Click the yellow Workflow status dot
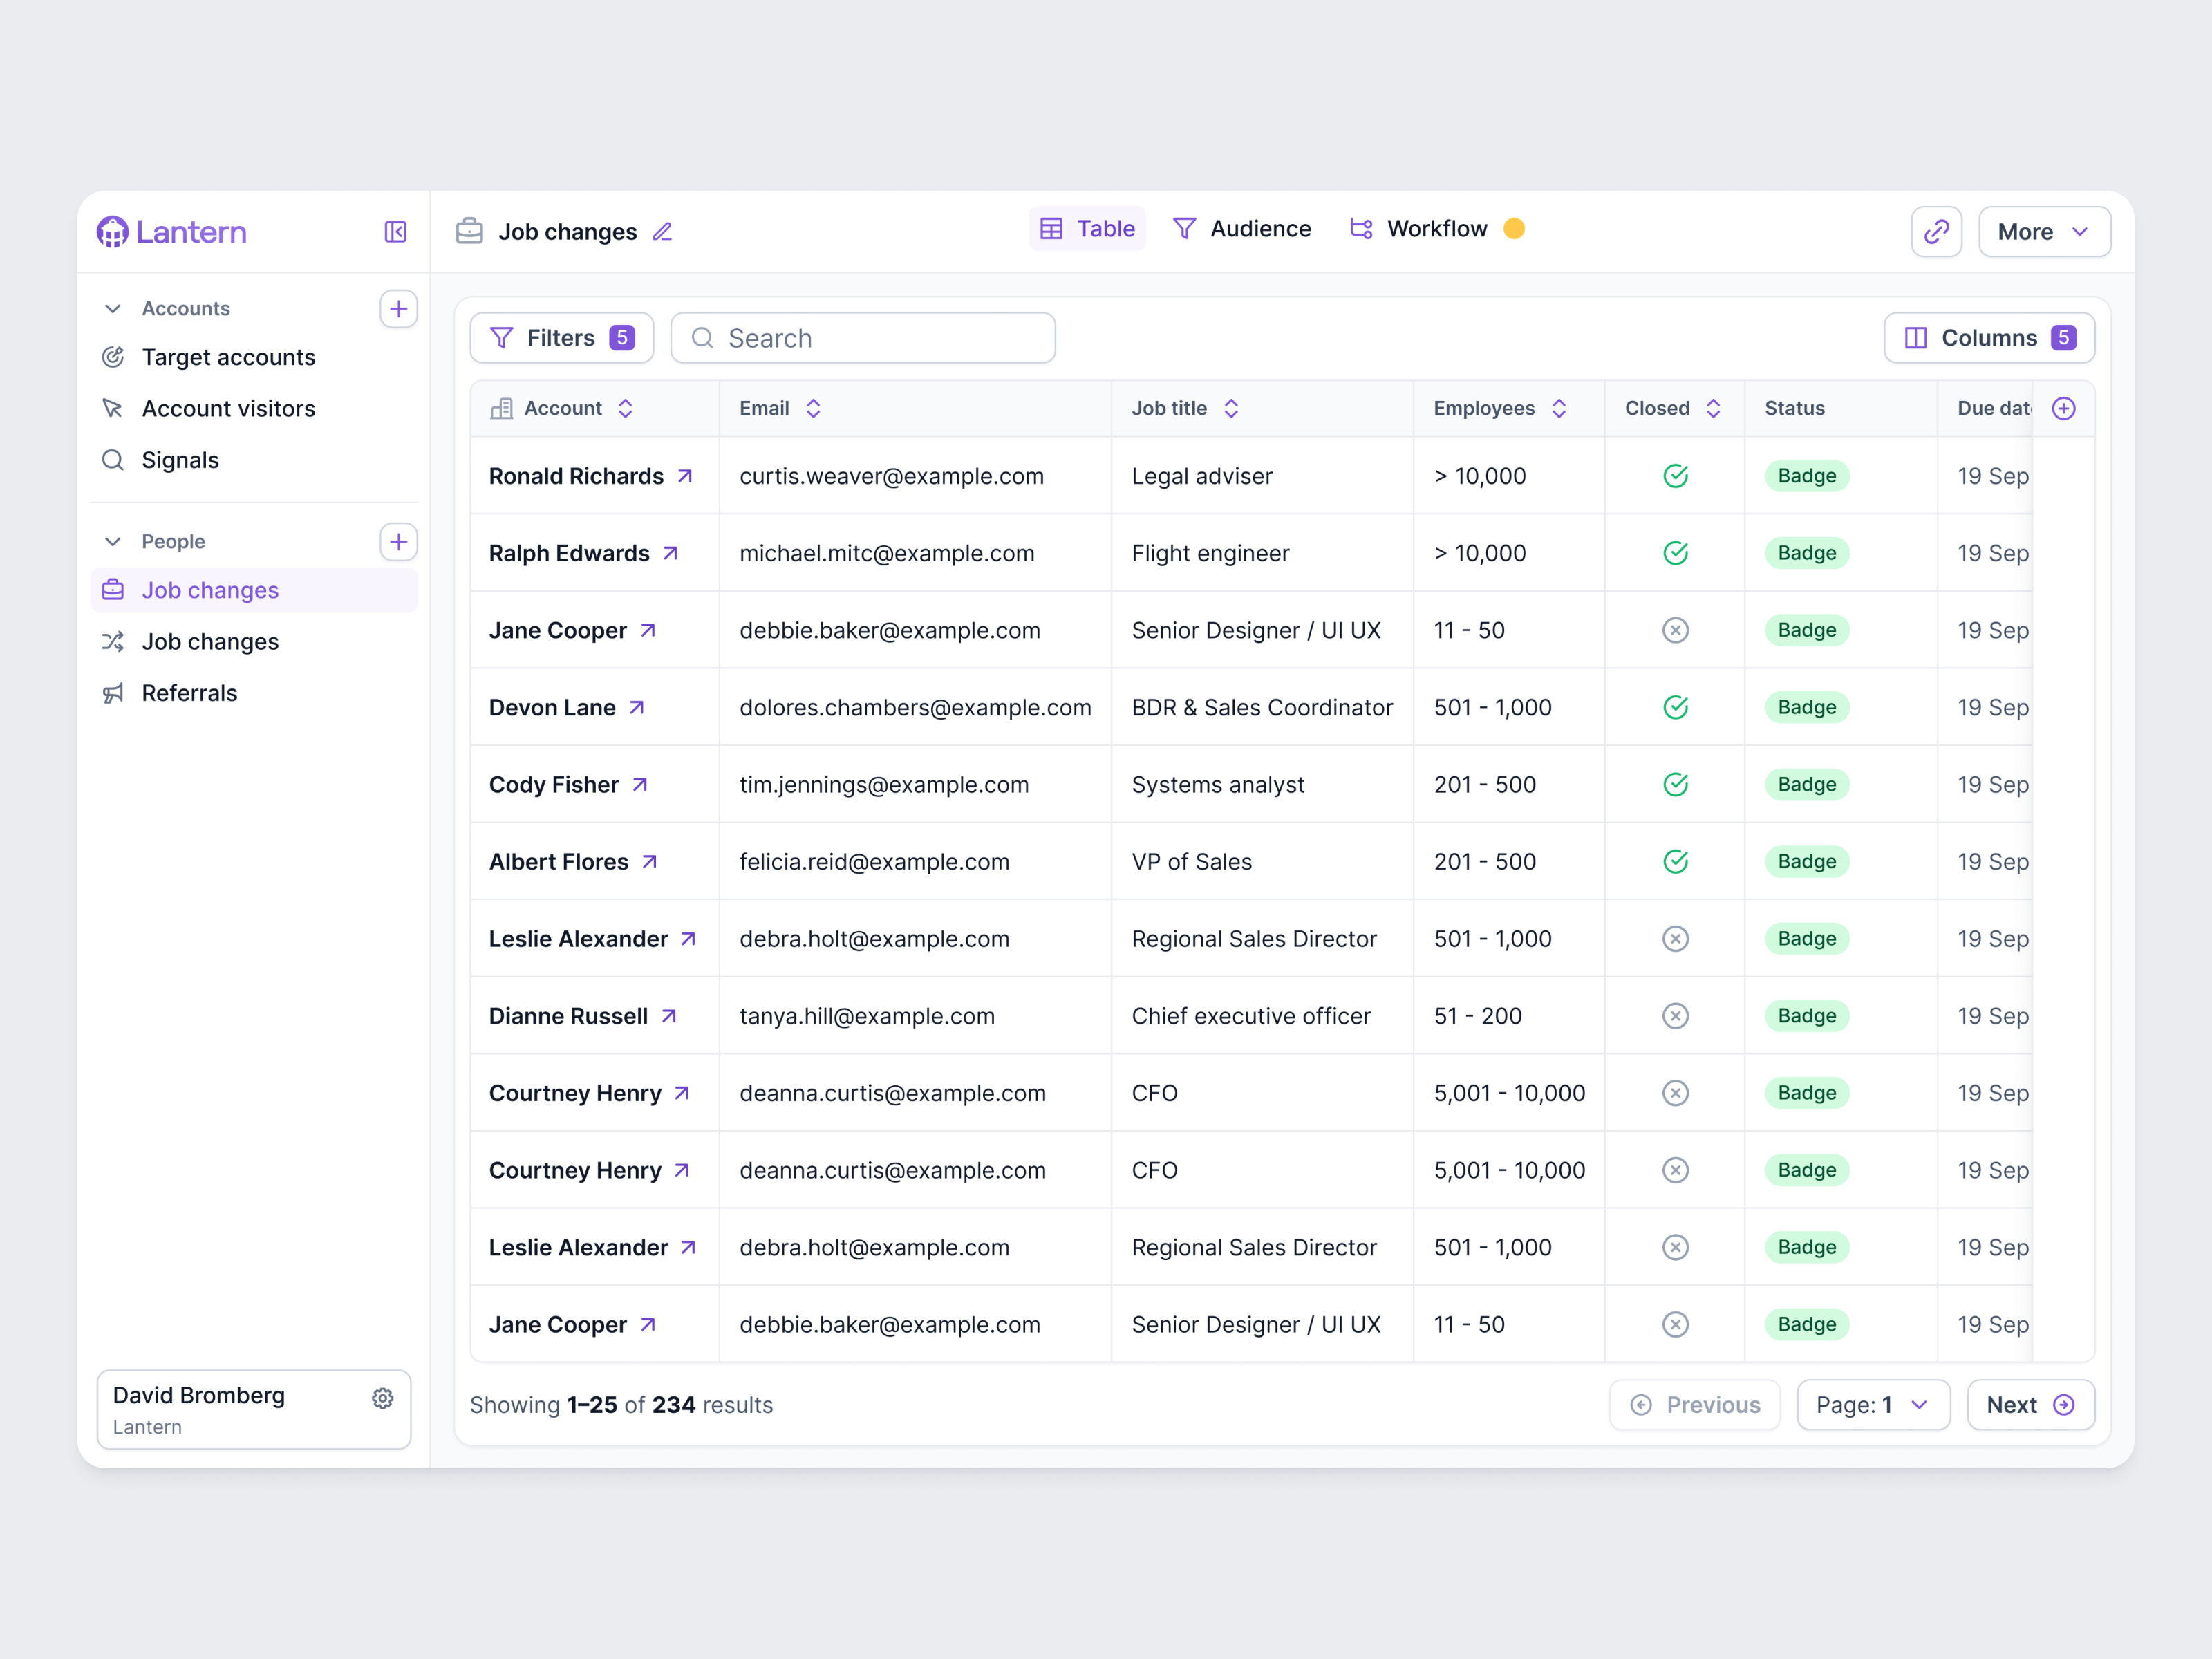Screen dimensions: 2212x1659 [x=1514, y=229]
